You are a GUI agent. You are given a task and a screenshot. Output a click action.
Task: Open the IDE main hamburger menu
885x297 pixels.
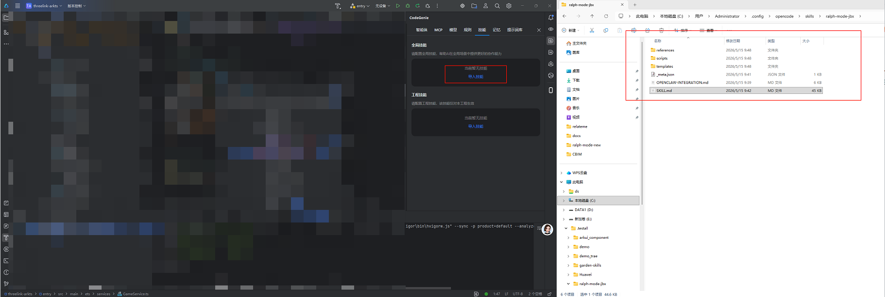17,6
